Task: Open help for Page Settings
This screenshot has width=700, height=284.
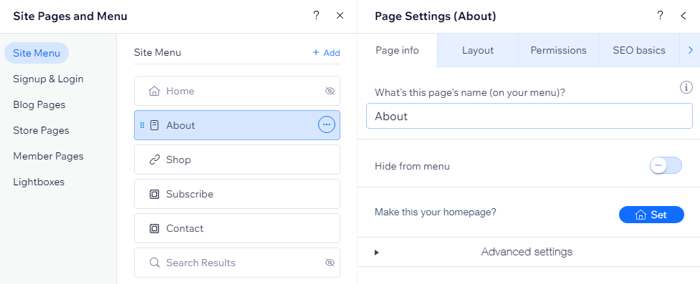Action: (660, 16)
